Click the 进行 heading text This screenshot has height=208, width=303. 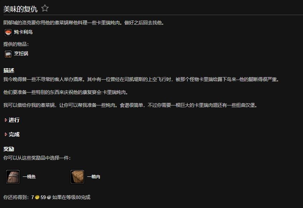coord(14,120)
